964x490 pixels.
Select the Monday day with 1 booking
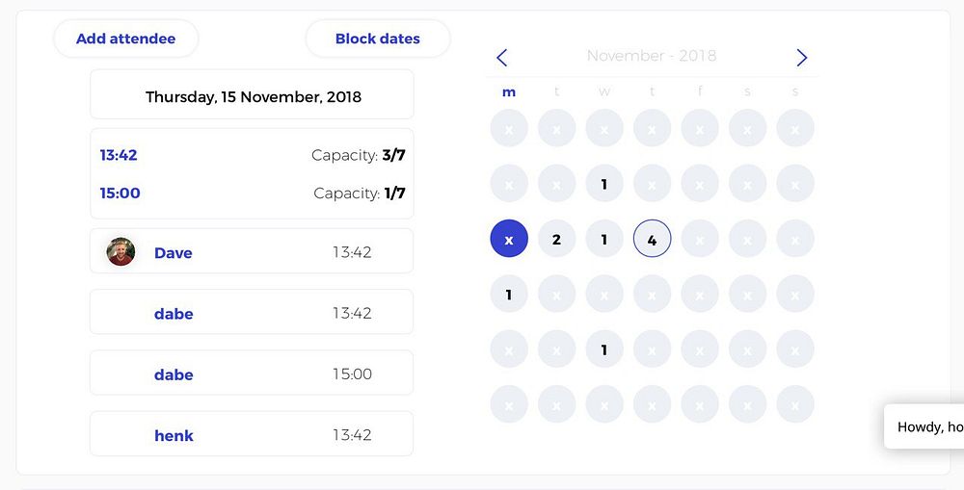pos(509,295)
